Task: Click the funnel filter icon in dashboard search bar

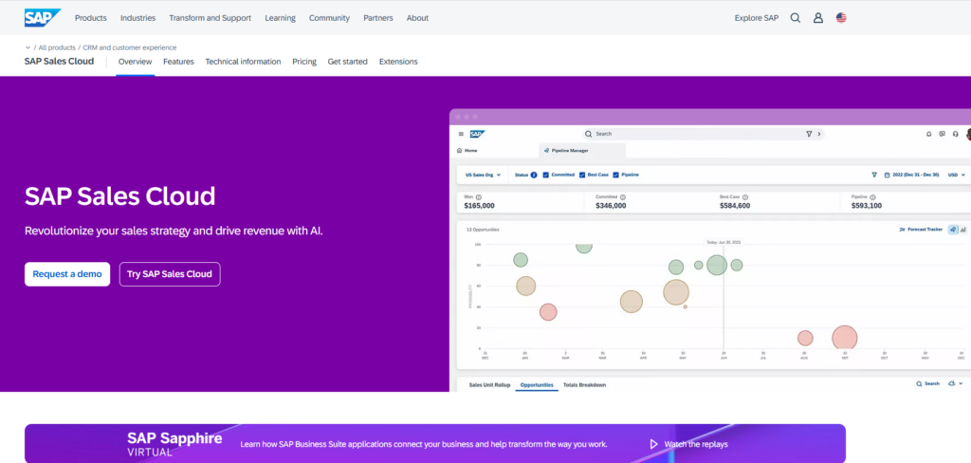Action: 809,134
